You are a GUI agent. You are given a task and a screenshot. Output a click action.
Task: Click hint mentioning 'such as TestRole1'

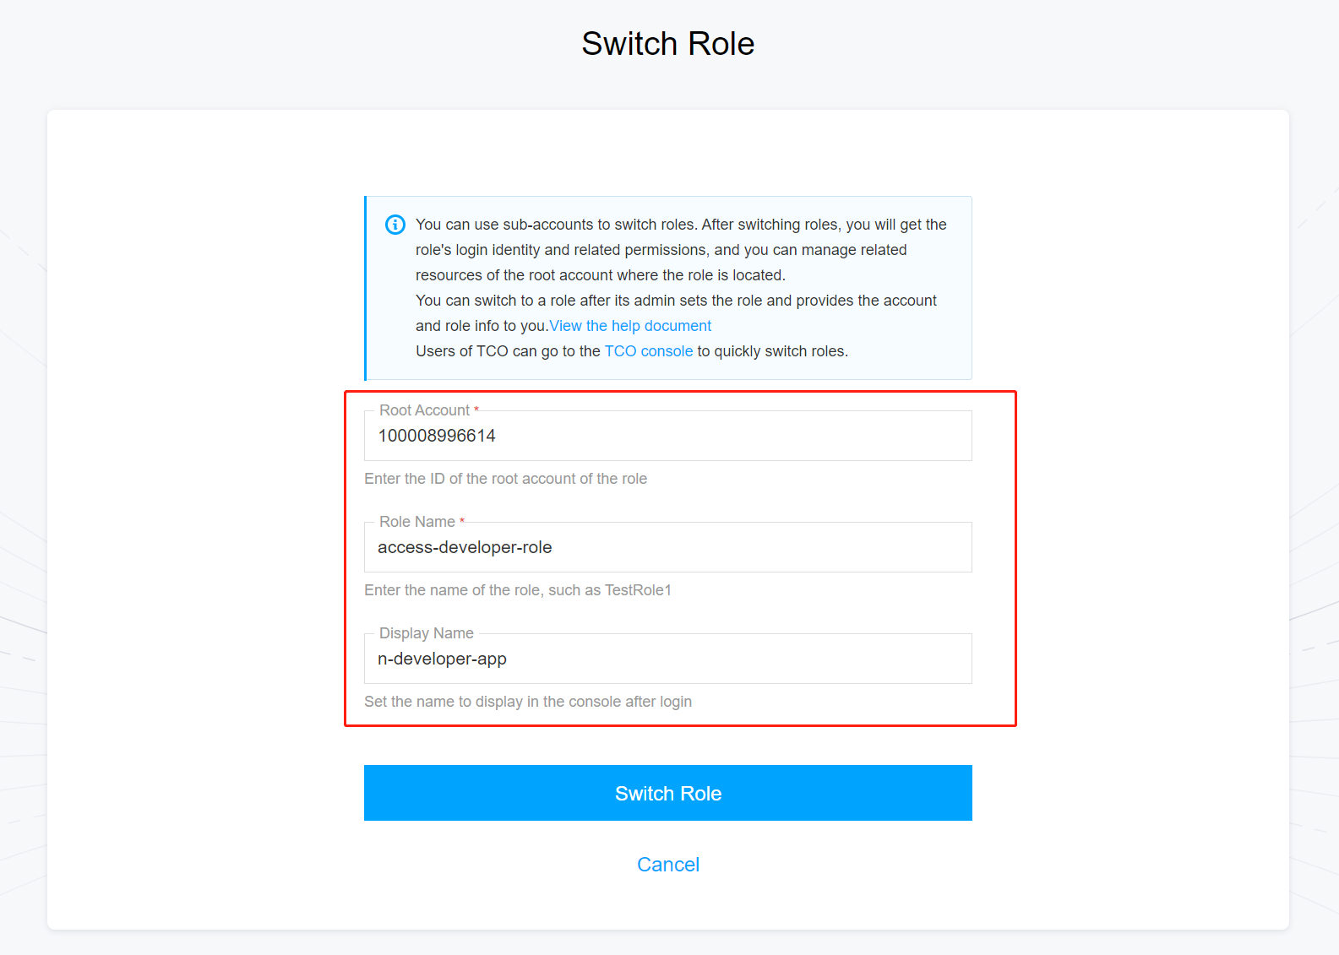point(517,590)
